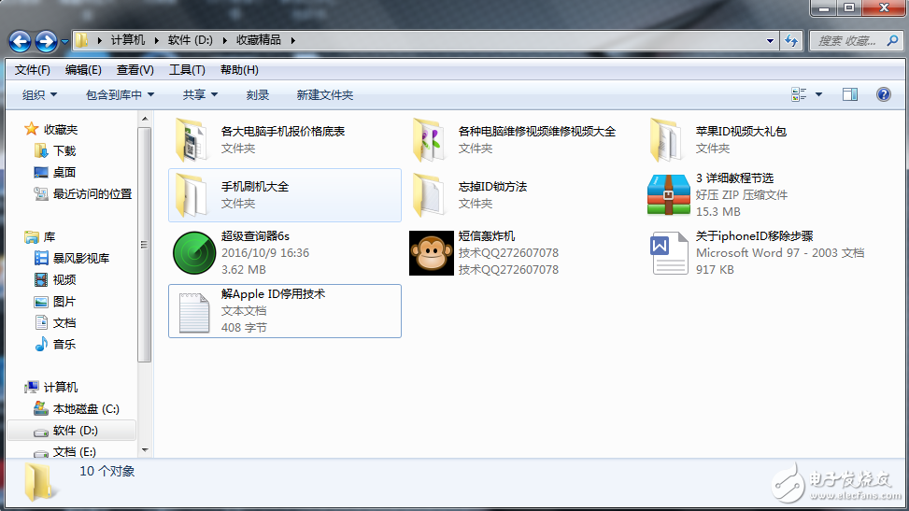The width and height of the screenshot is (909, 511).
Task: Select monkey icon of 短信轰炸机
Action: coord(432,253)
